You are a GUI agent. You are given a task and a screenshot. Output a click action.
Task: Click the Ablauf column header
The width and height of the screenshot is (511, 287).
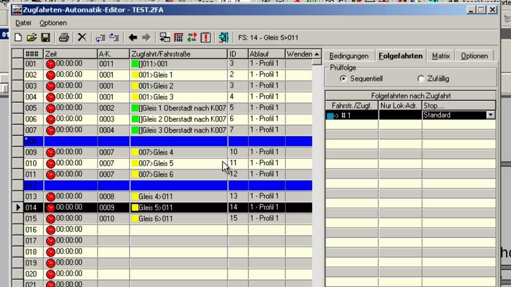(267, 54)
